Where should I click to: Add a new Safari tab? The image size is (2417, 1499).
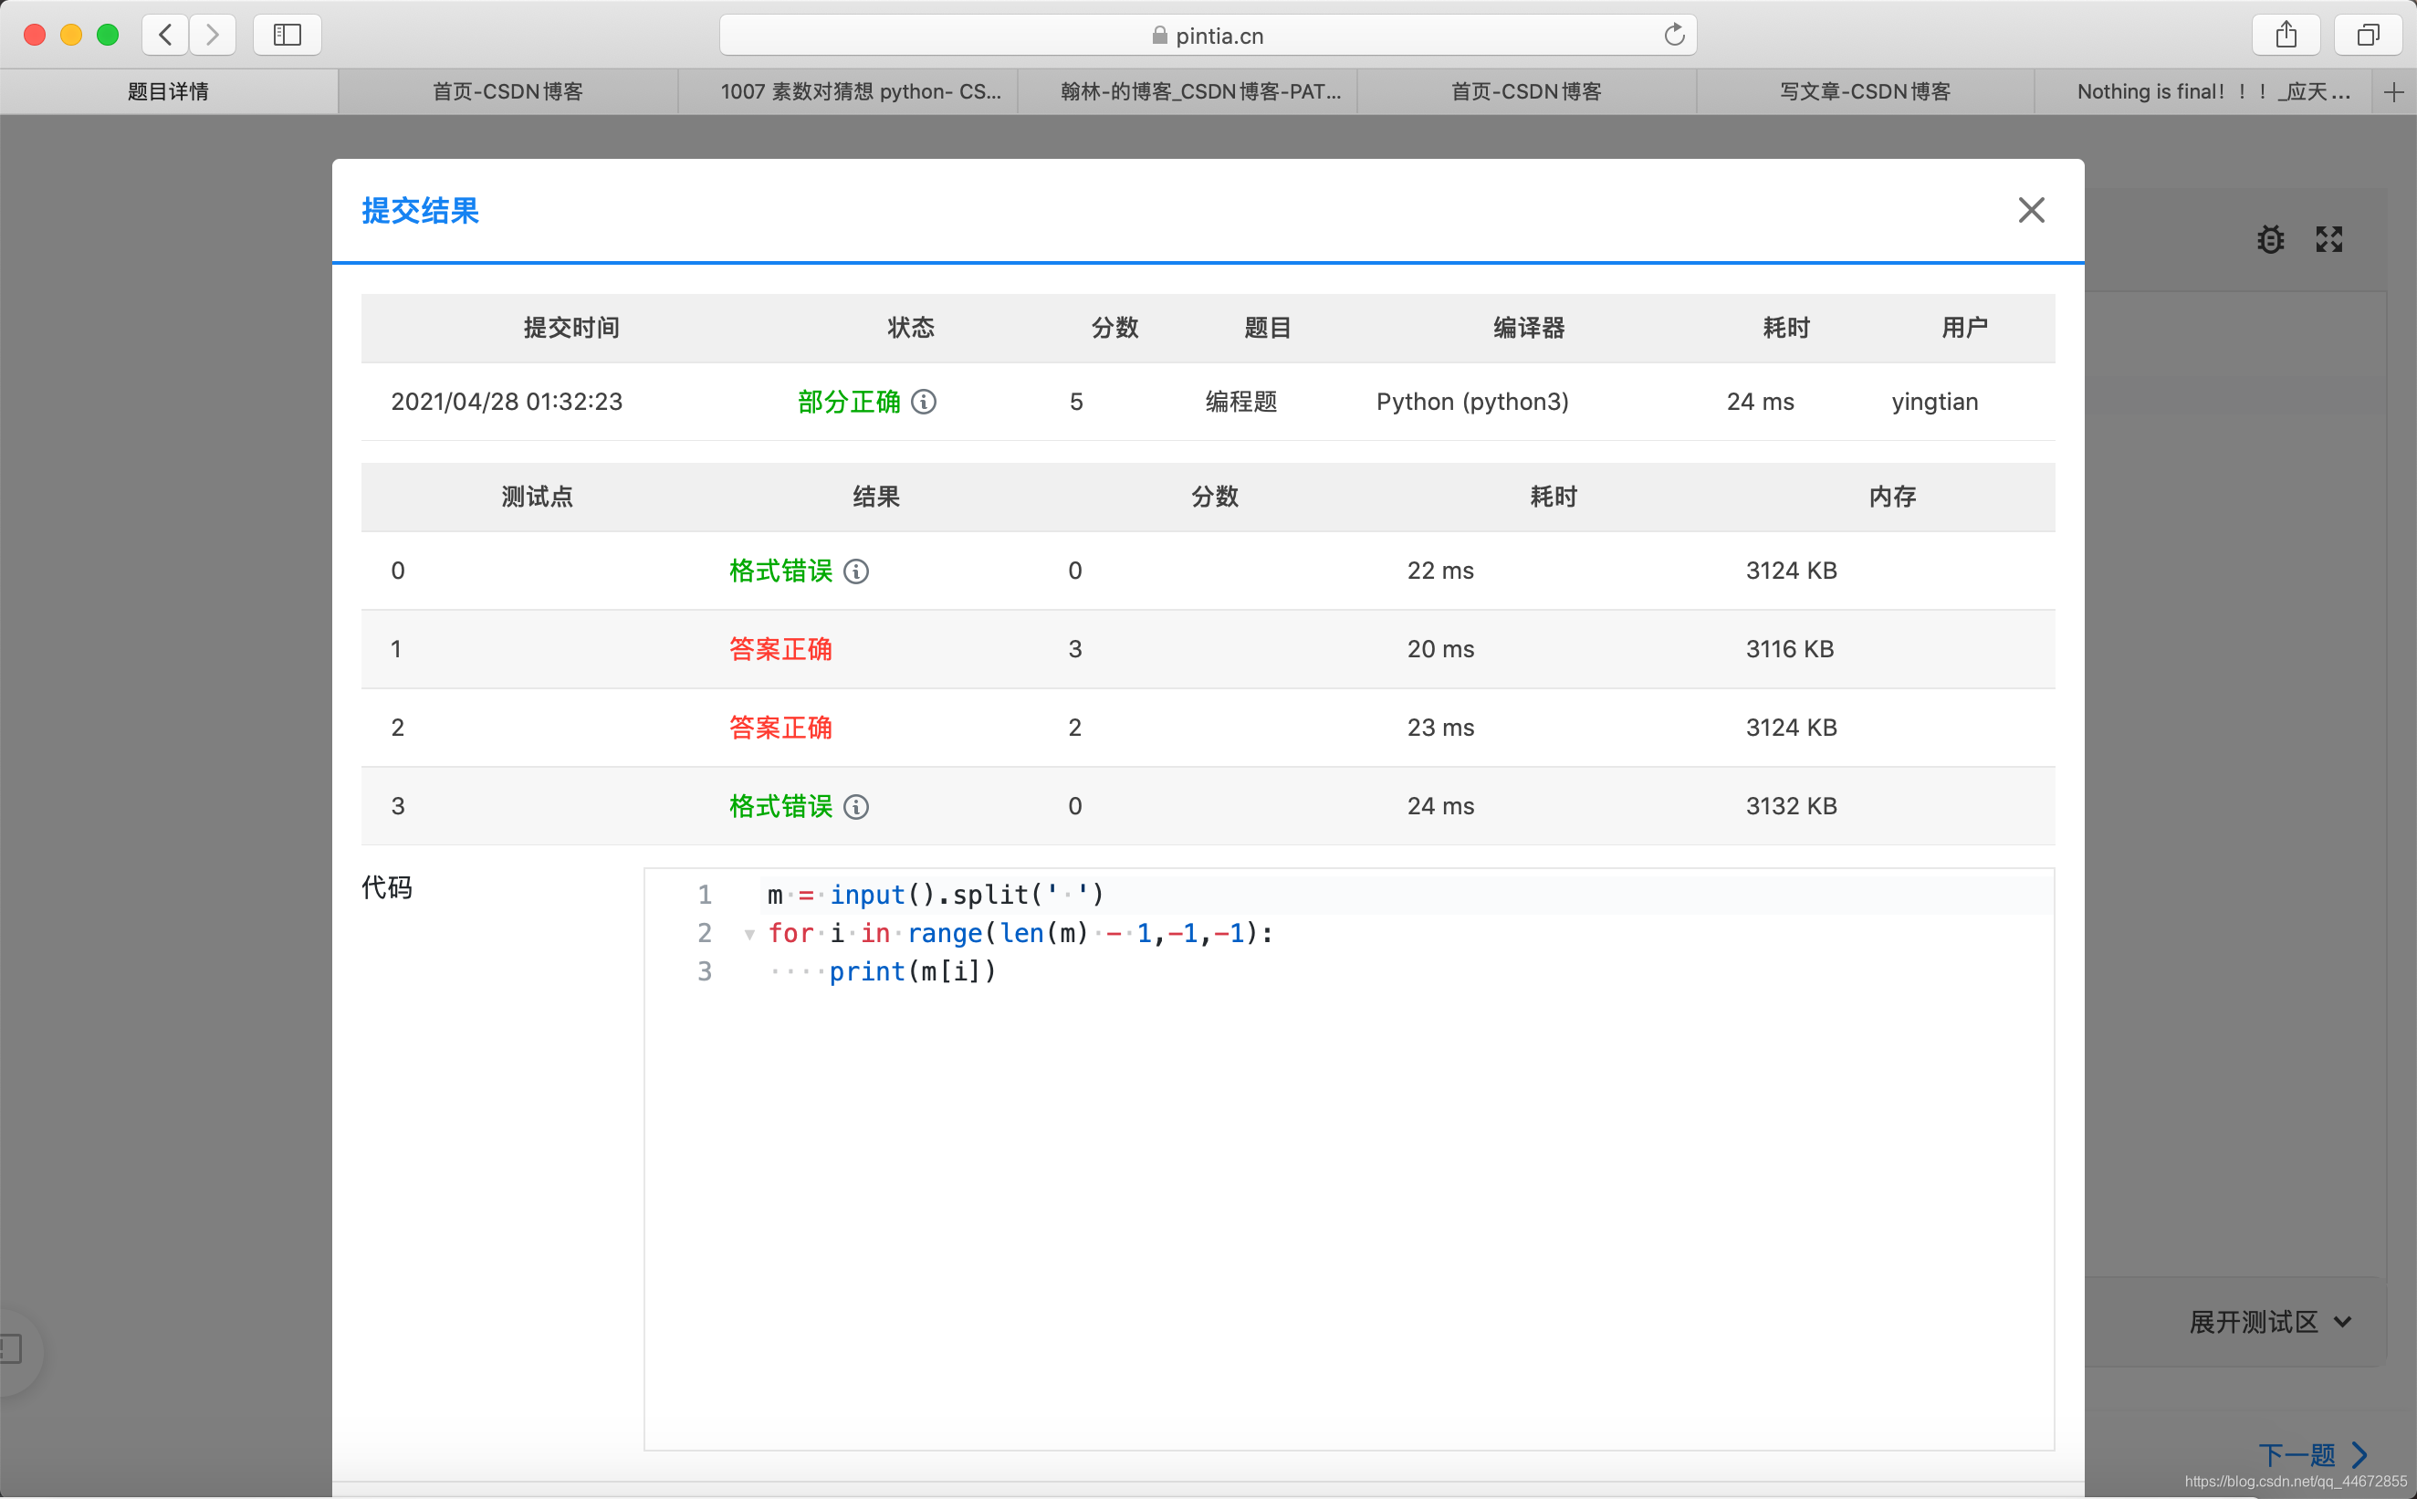[x=2394, y=92]
